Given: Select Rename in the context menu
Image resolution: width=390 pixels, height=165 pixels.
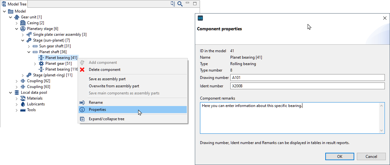Looking at the screenshot, I should click(x=133, y=102).
